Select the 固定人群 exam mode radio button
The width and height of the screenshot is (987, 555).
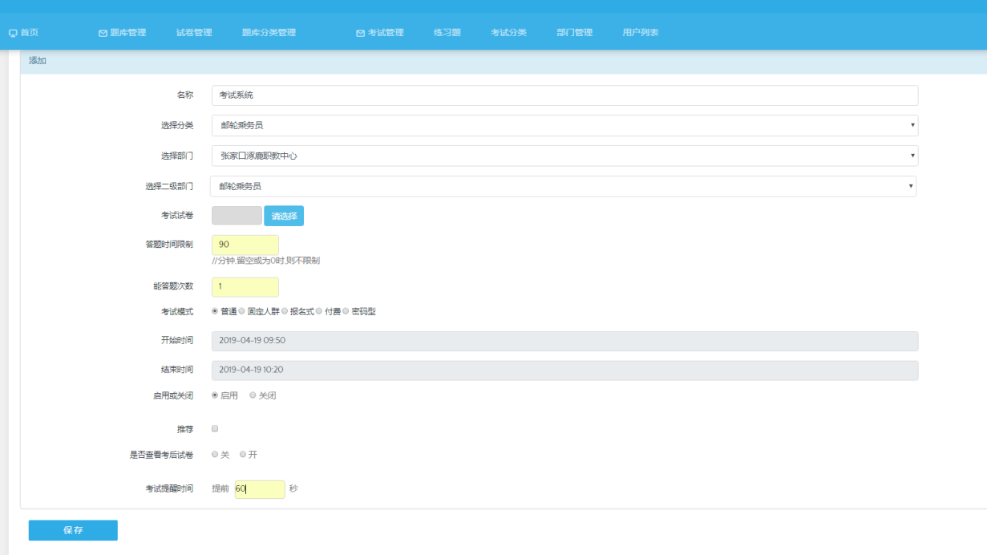(242, 311)
